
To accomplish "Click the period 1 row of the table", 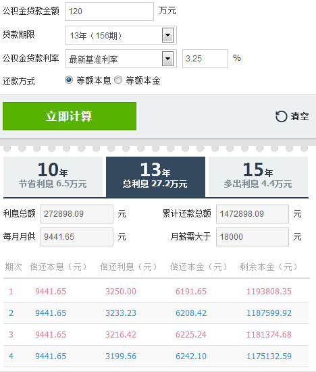I will (x=156, y=292).
